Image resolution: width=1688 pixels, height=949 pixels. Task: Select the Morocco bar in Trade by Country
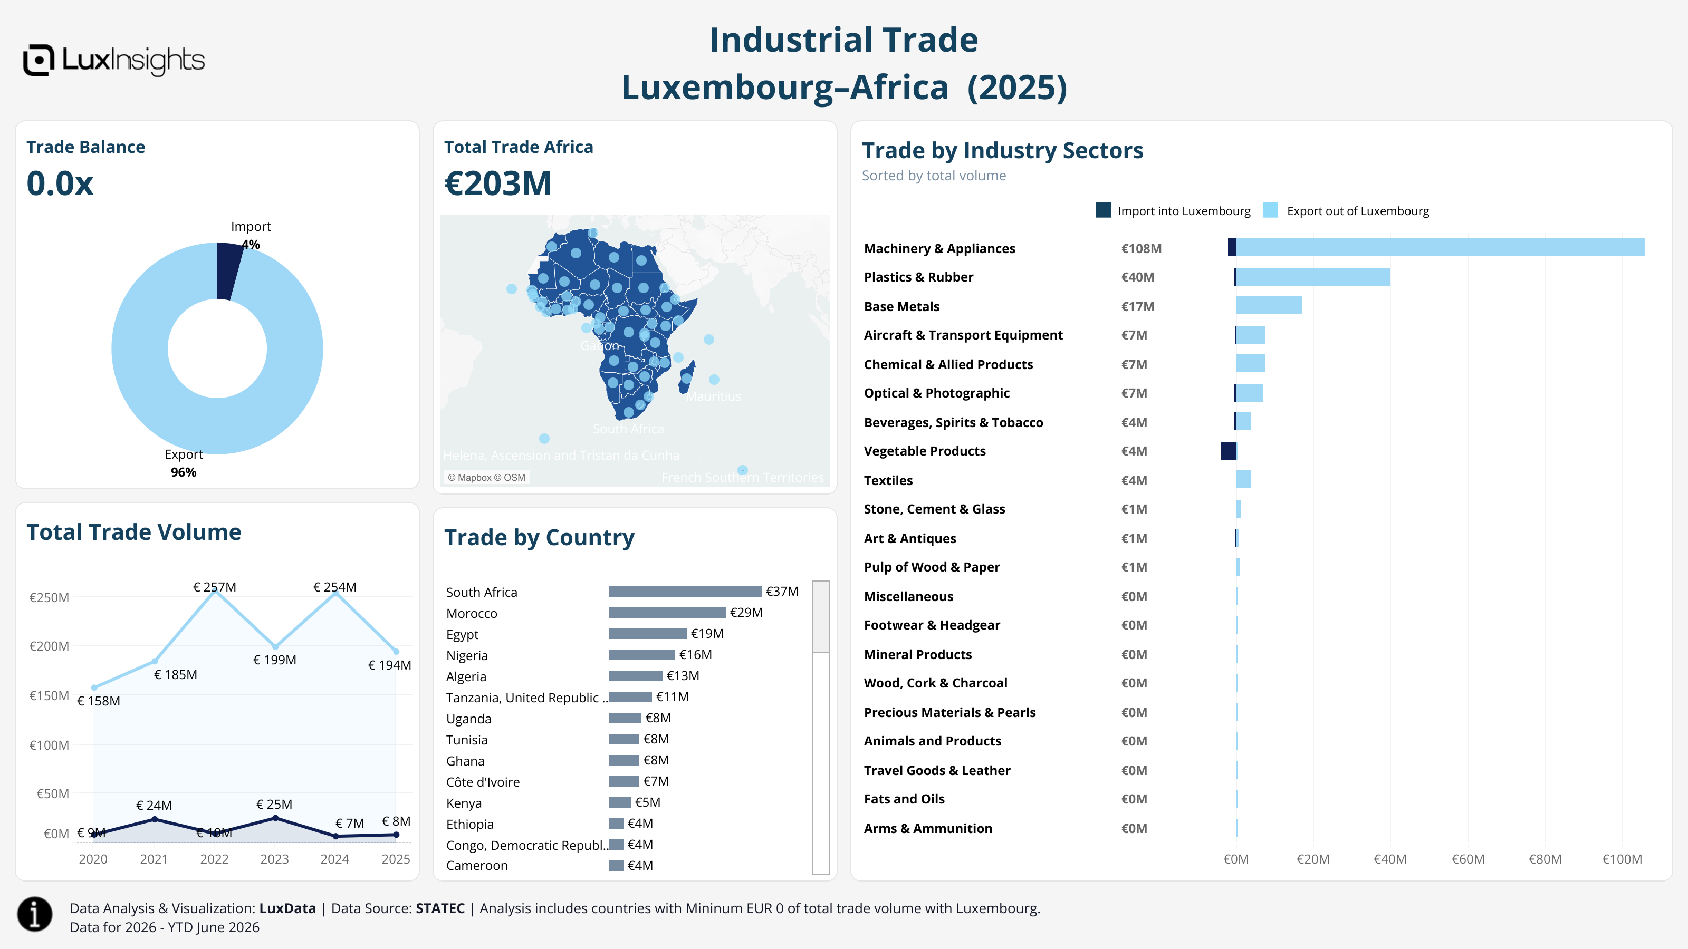click(667, 612)
